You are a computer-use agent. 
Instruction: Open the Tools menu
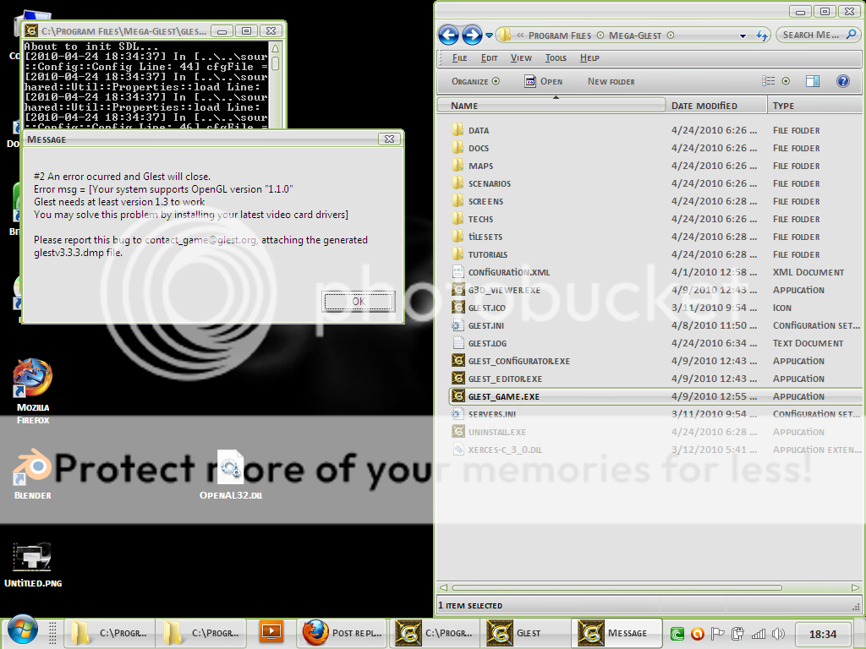click(556, 58)
